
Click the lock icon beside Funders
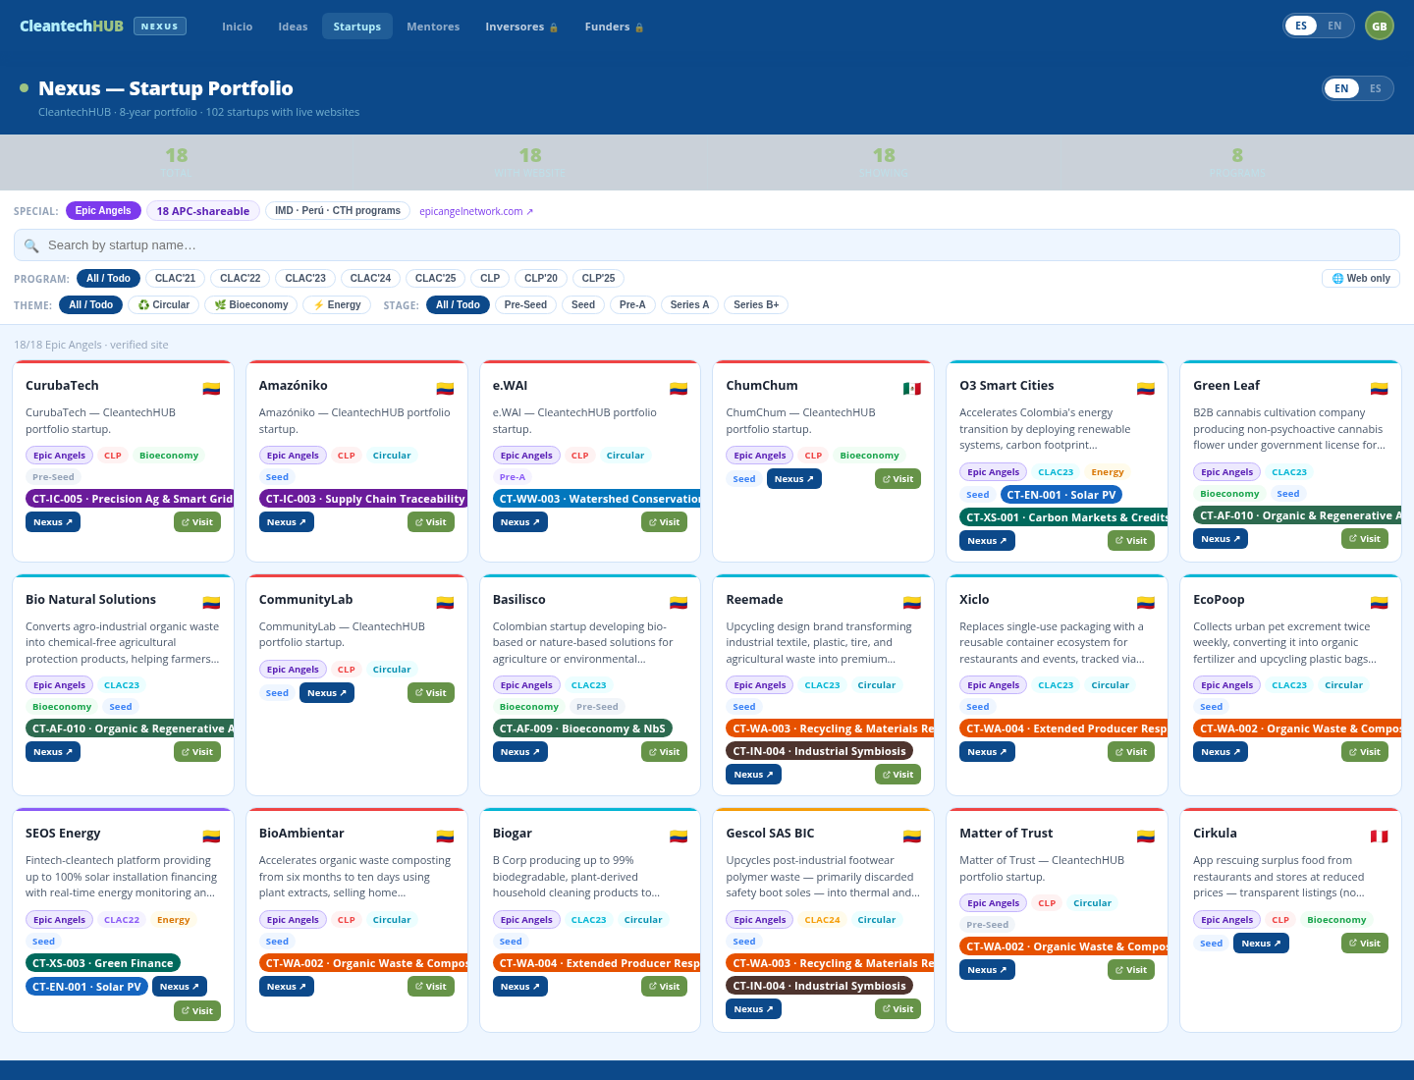(x=639, y=27)
